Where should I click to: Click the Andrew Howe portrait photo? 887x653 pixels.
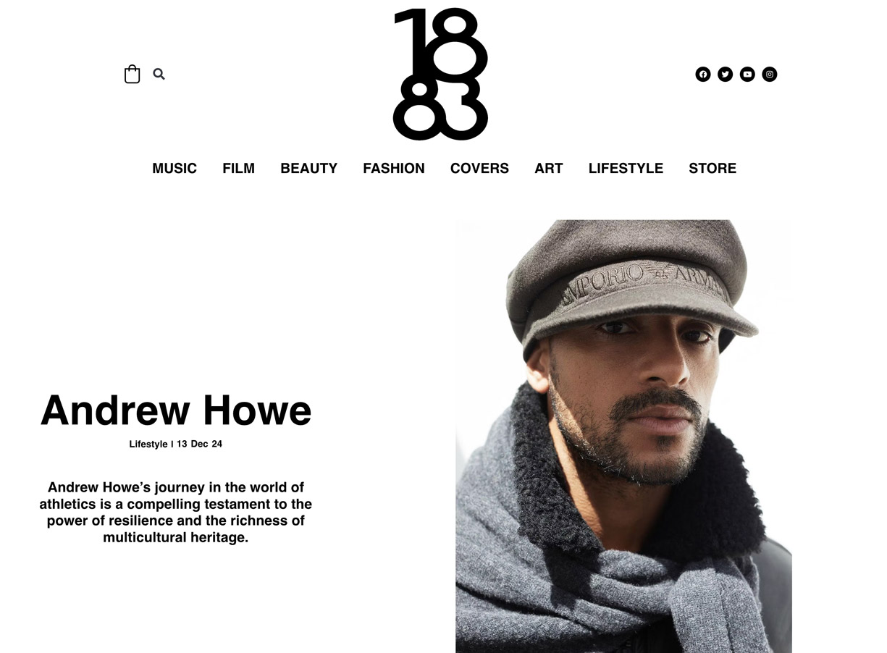point(623,437)
